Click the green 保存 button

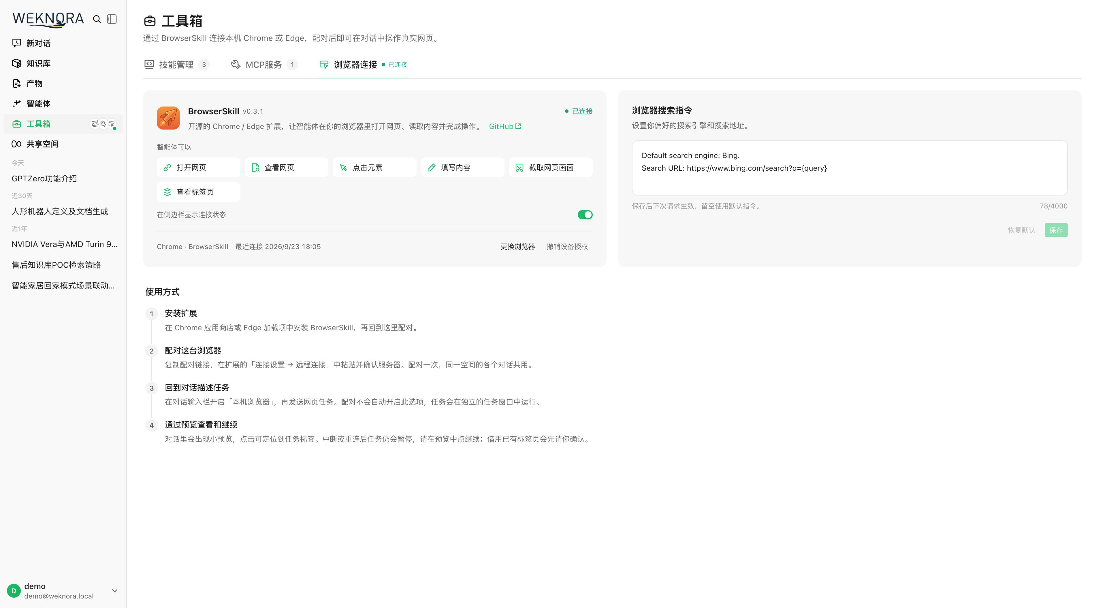(x=1056, y=230)
